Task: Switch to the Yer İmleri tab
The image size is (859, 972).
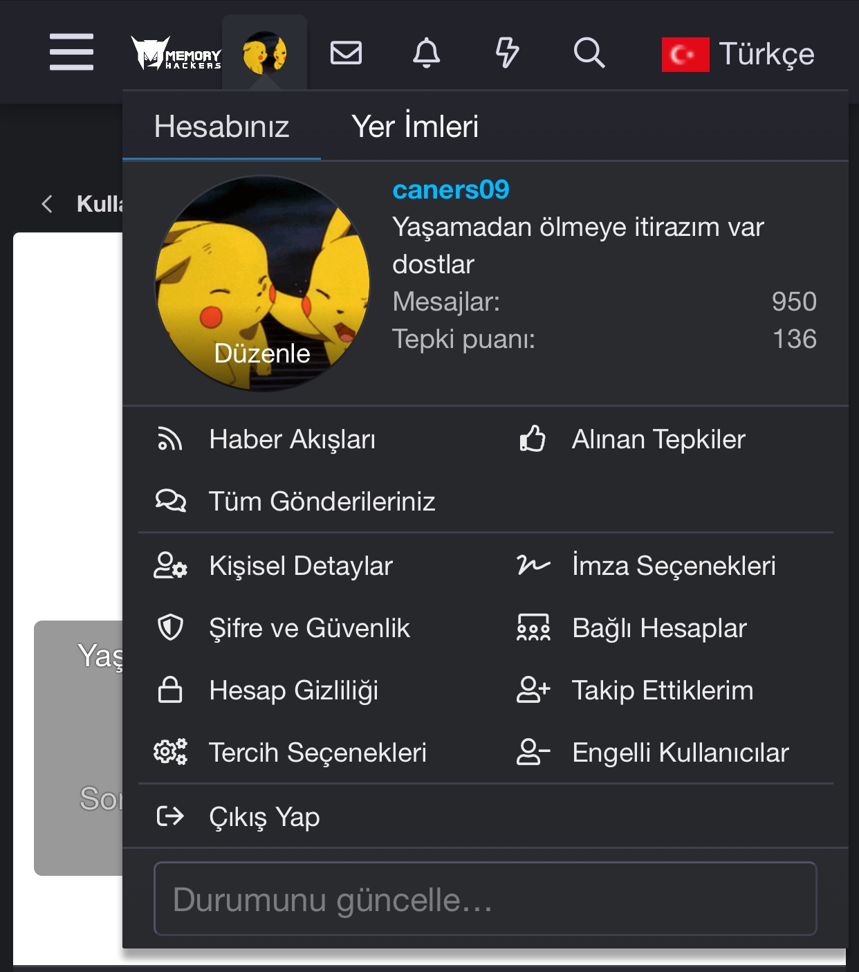Action: click(x=415, y=127)
